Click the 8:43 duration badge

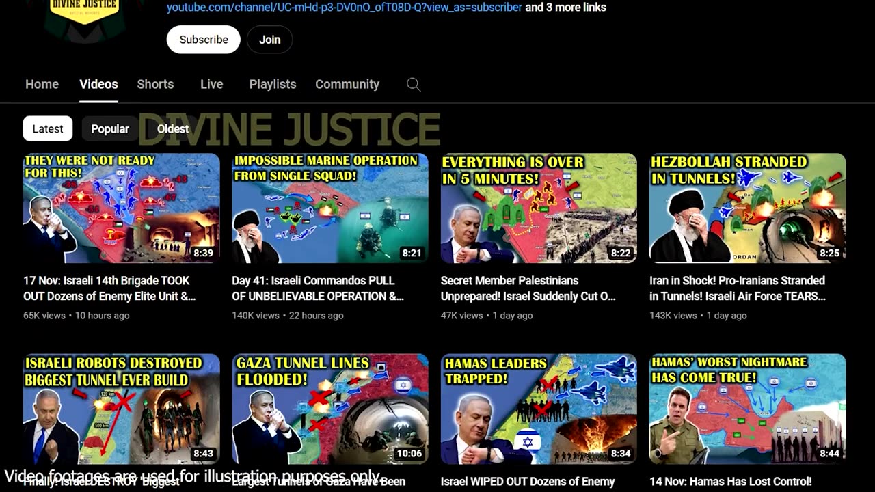[203, 454]
